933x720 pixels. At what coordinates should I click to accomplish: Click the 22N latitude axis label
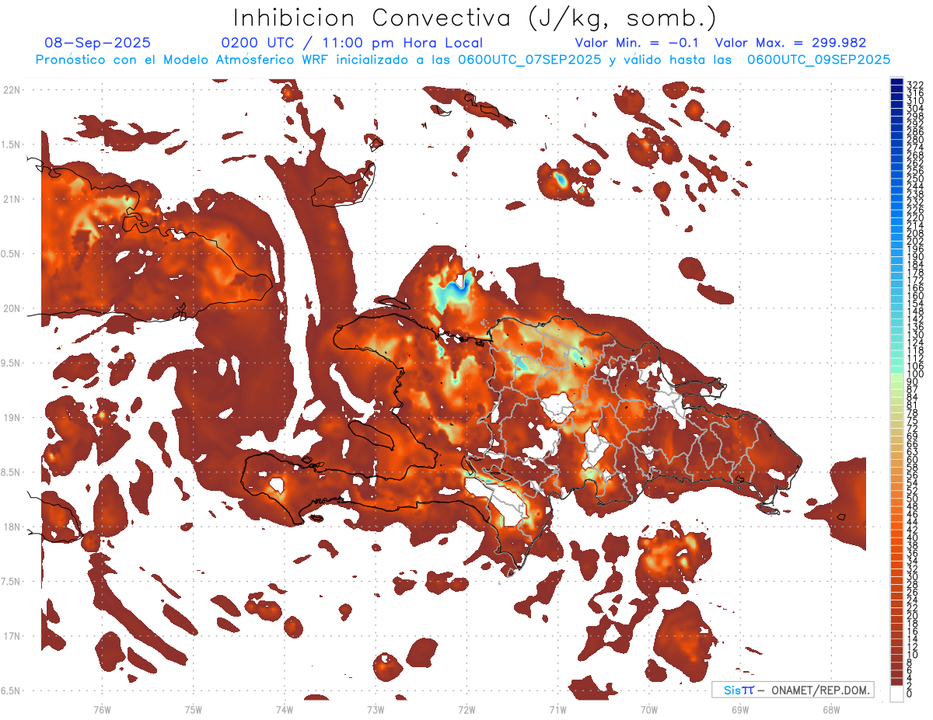pyautogui.click(x=12, y=90)
